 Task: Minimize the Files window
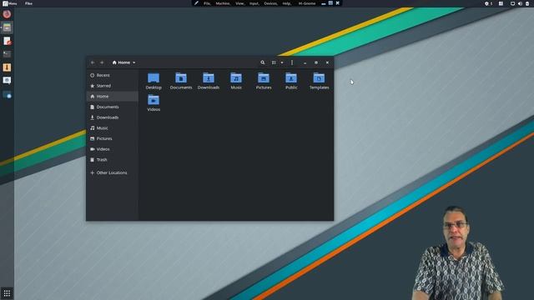(305, 62)
